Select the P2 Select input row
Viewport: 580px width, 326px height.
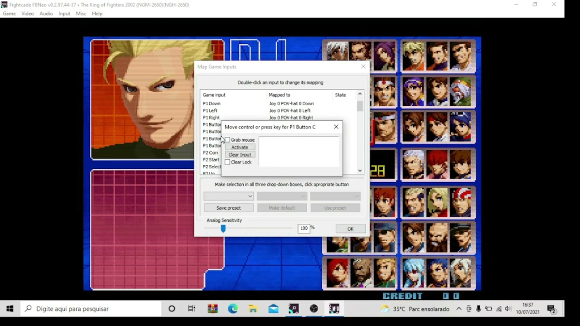click(x=212, y=167)
